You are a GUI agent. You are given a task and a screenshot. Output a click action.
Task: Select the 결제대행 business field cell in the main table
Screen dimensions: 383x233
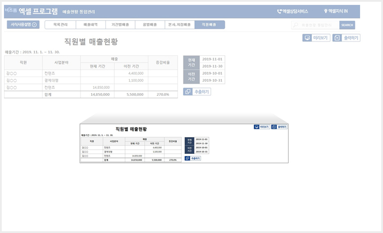click(61, 80)
